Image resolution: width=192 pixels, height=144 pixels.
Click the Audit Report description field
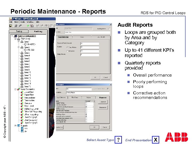pos(88,93)
